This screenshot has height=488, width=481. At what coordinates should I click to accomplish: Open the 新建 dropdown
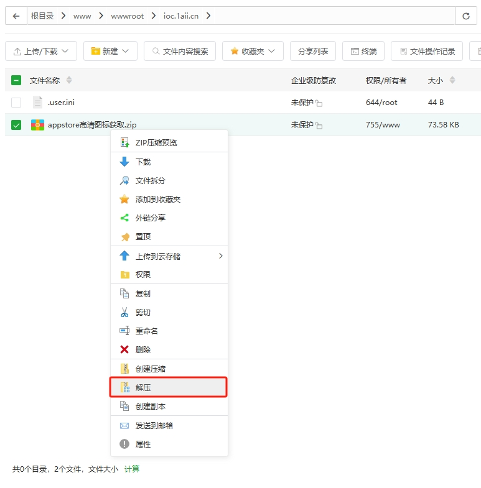[x=110, y=51]
